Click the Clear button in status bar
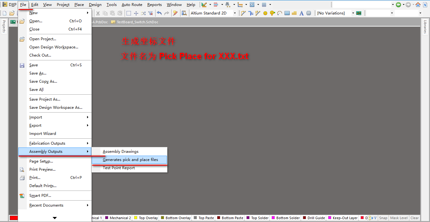430x222 pixels. (415, 218)
